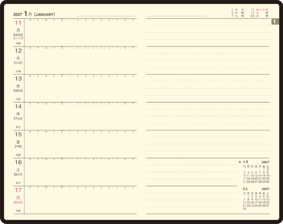Click the 13 Wednesday date number
This screenshot has width=283, height=224.
[18, 79]
